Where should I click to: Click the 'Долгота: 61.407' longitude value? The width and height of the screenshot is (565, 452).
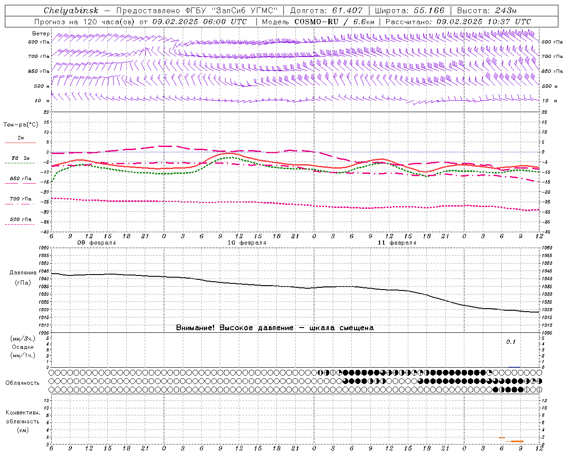326,11
